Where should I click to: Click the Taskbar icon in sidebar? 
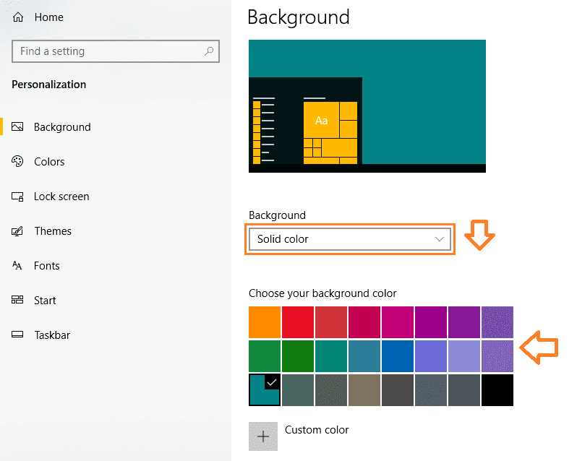click(x=17, y=335)
